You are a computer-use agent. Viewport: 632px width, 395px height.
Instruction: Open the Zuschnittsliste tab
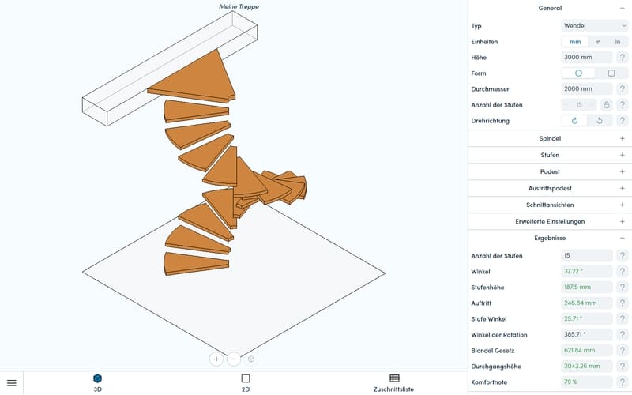pyautogui.click(x=393, y=383)
